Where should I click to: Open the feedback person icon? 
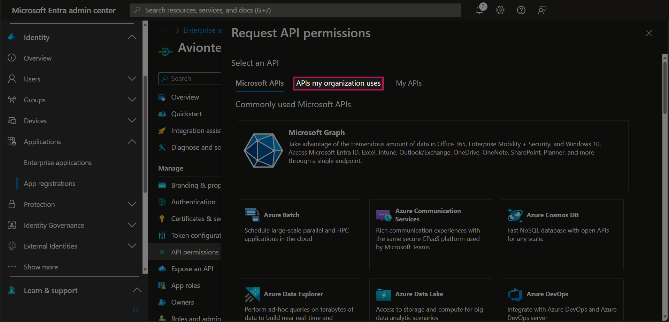[542, 10]
